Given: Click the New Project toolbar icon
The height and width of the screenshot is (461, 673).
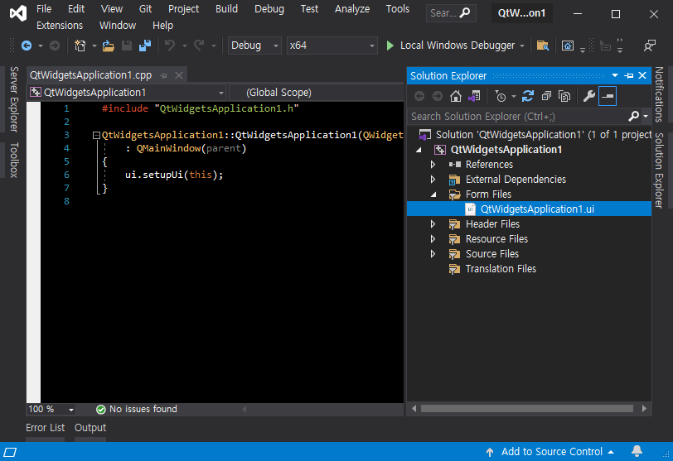Looking at the screenshot, I should coord(80,46).
